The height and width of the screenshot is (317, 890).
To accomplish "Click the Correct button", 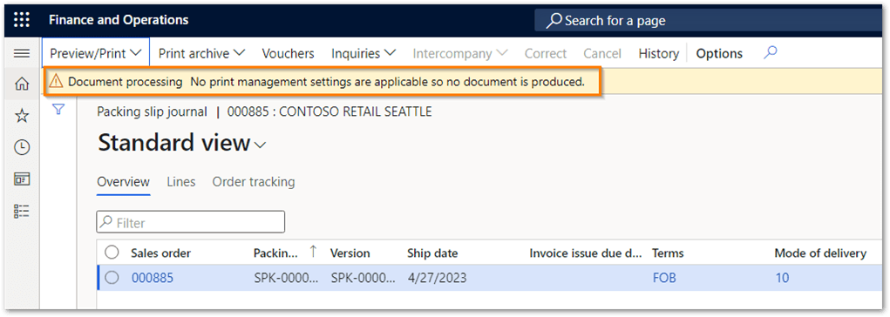I will coord(546,54).
